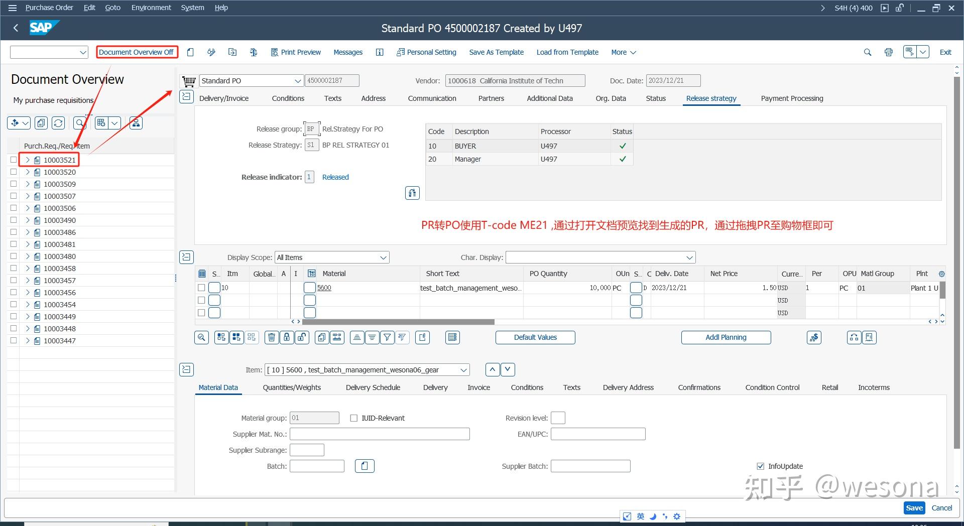
Task: Click the Supplier Mat. No. input field
Action: click(380, 434)
